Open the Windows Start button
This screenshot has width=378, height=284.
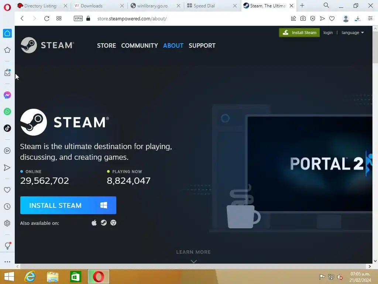tap(9, 277)
